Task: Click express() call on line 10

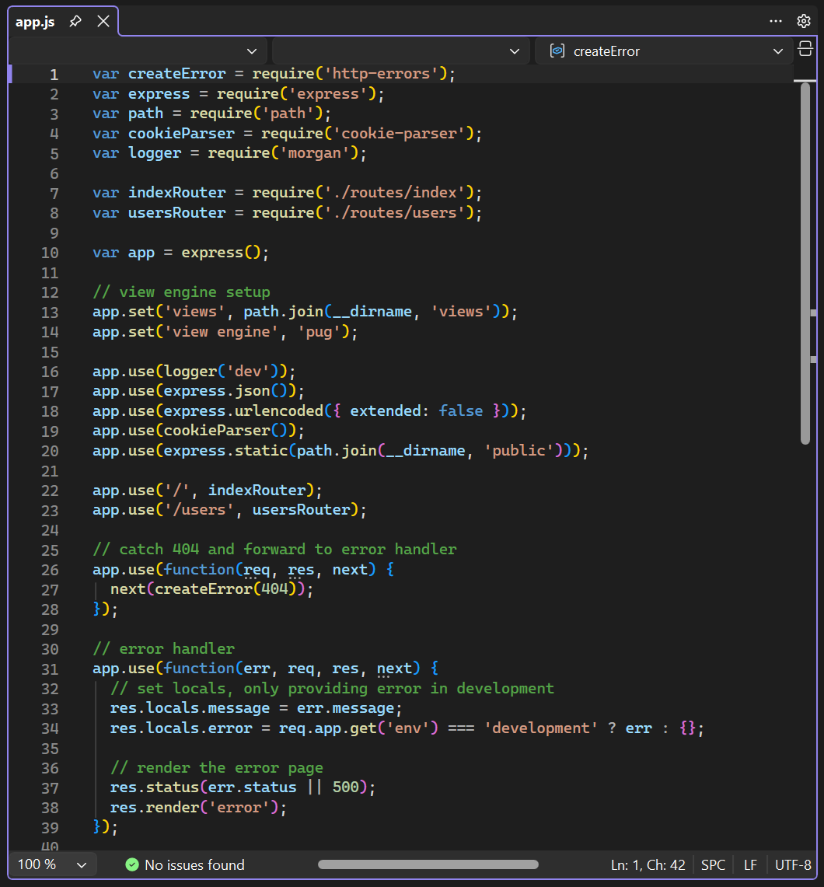Action: (x=221, y=253)
